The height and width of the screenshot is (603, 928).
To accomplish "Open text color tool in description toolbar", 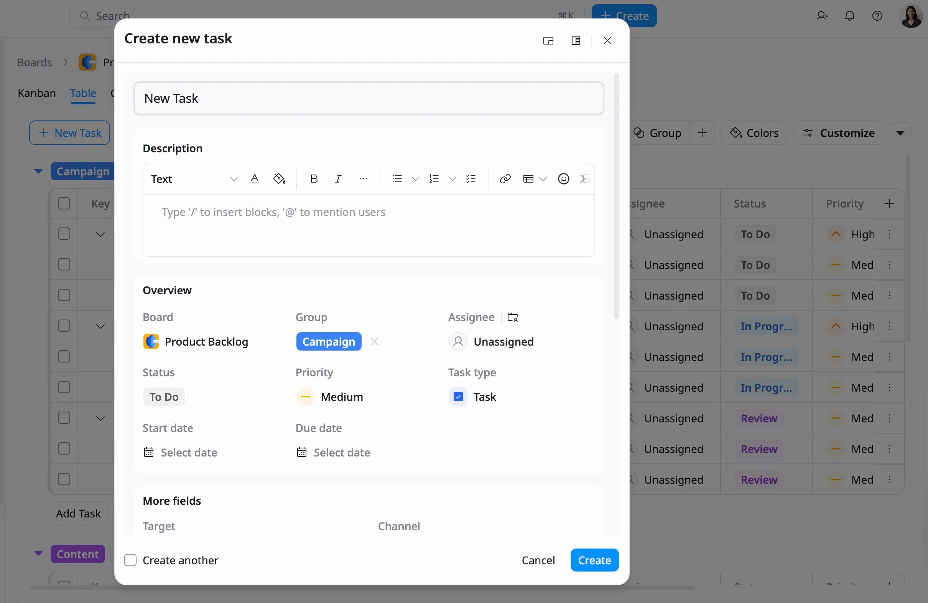I will [x=255, y=179].
